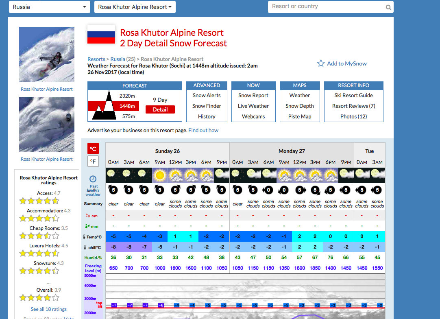This screenshot has width=440, height=319.
Task: Open Resort Reviews (7)
Action: 353,106
